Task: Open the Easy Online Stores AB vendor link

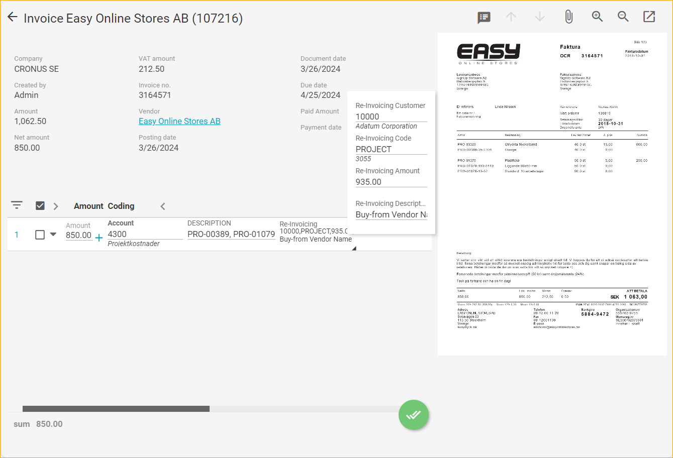Action: (179, 121)
